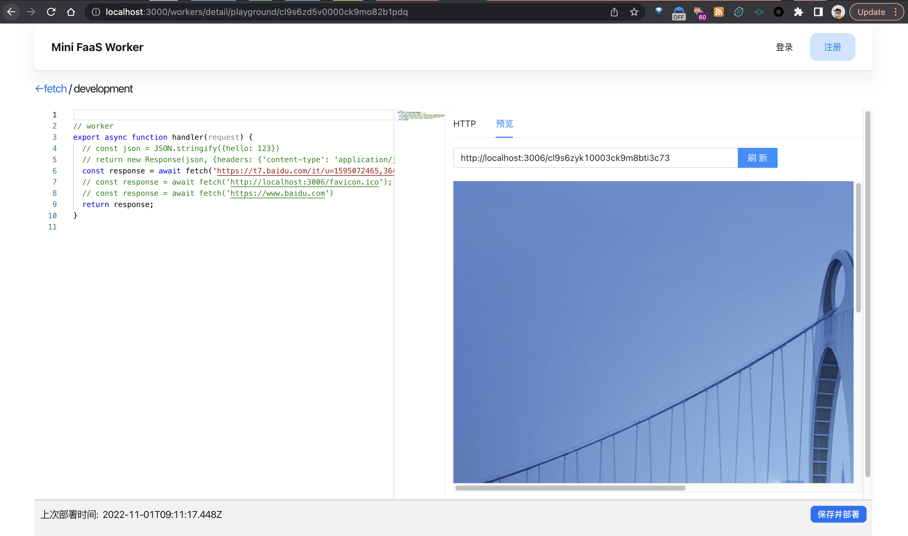Open the three-dot menu next to Update
This screenshot has height=536, width=908.
coord(896,12)
